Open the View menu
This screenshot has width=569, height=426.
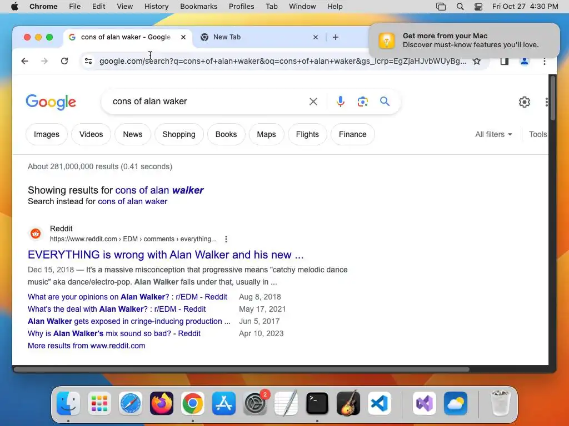pyautogui.click(x=124, y=7)
